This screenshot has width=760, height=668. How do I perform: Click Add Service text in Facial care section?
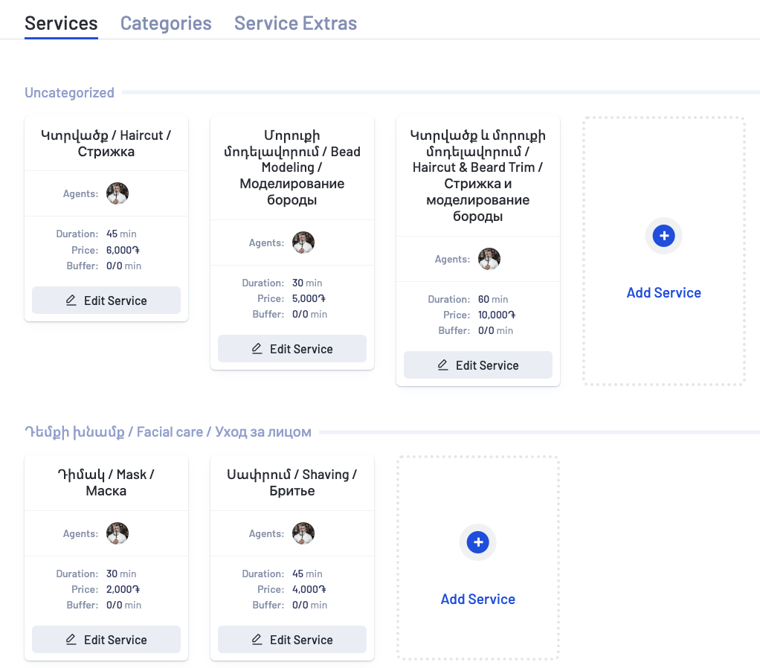click(478, 599)
